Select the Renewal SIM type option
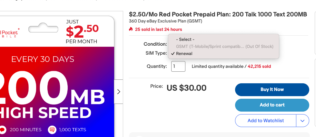316x137 pixels. point(184,53)
